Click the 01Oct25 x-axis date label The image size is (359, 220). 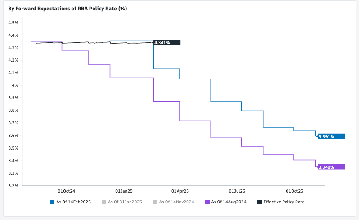point(295,191)
